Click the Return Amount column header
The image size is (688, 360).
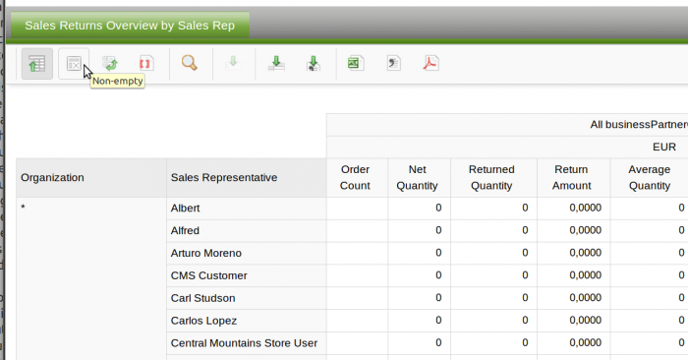coord(573,178)
